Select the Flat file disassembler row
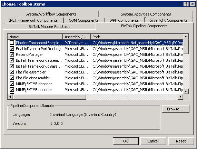The height and width of the screenshot is (149, 197). coord(95,78)
